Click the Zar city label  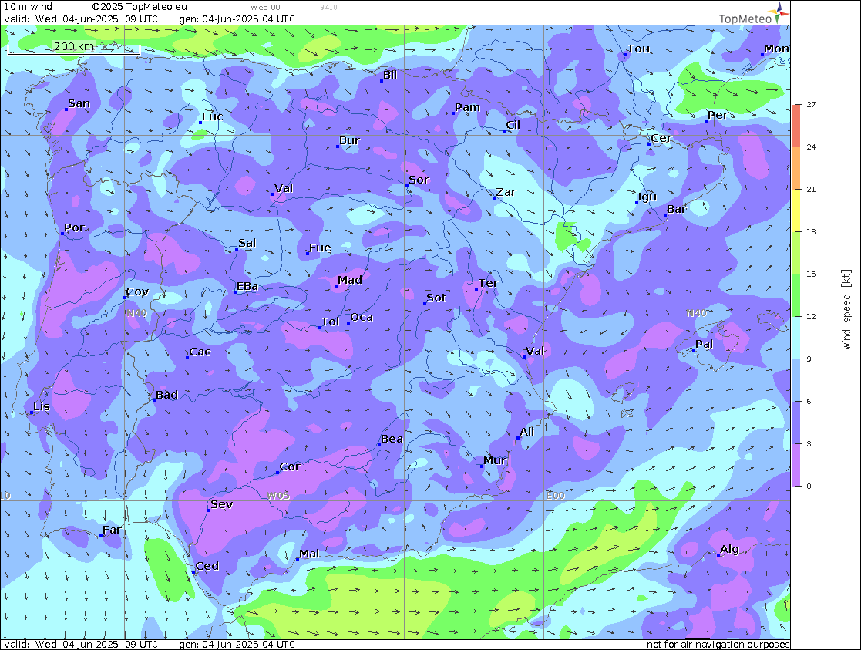506,192
